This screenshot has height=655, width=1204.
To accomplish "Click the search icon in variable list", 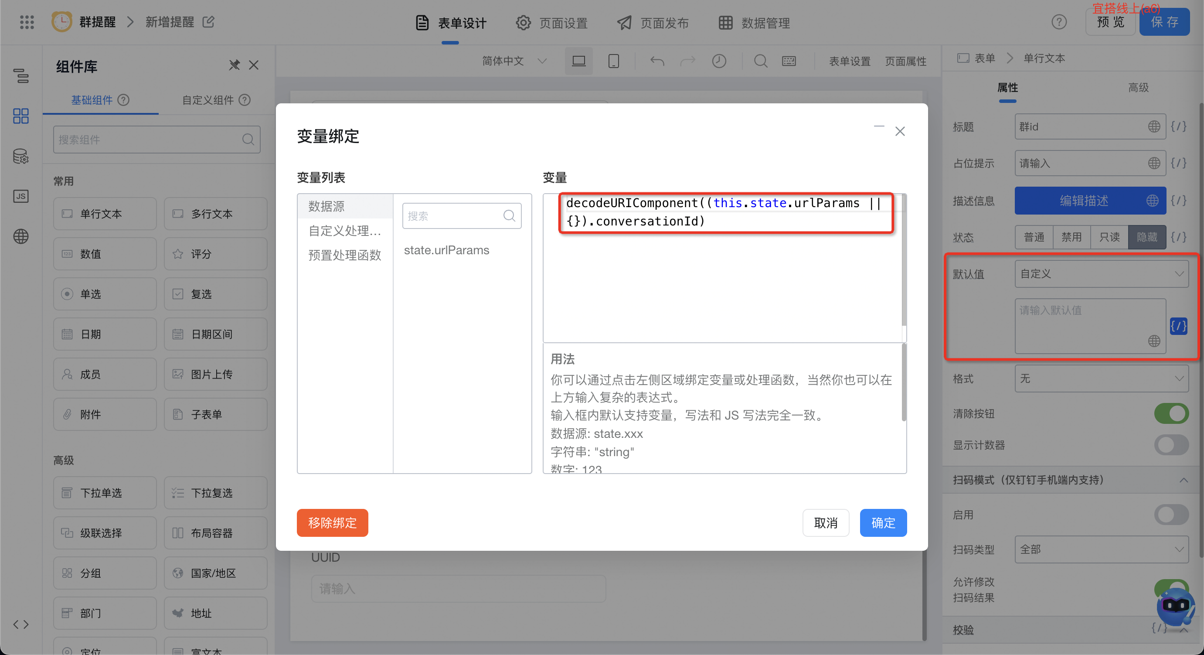I will [510, 215].
